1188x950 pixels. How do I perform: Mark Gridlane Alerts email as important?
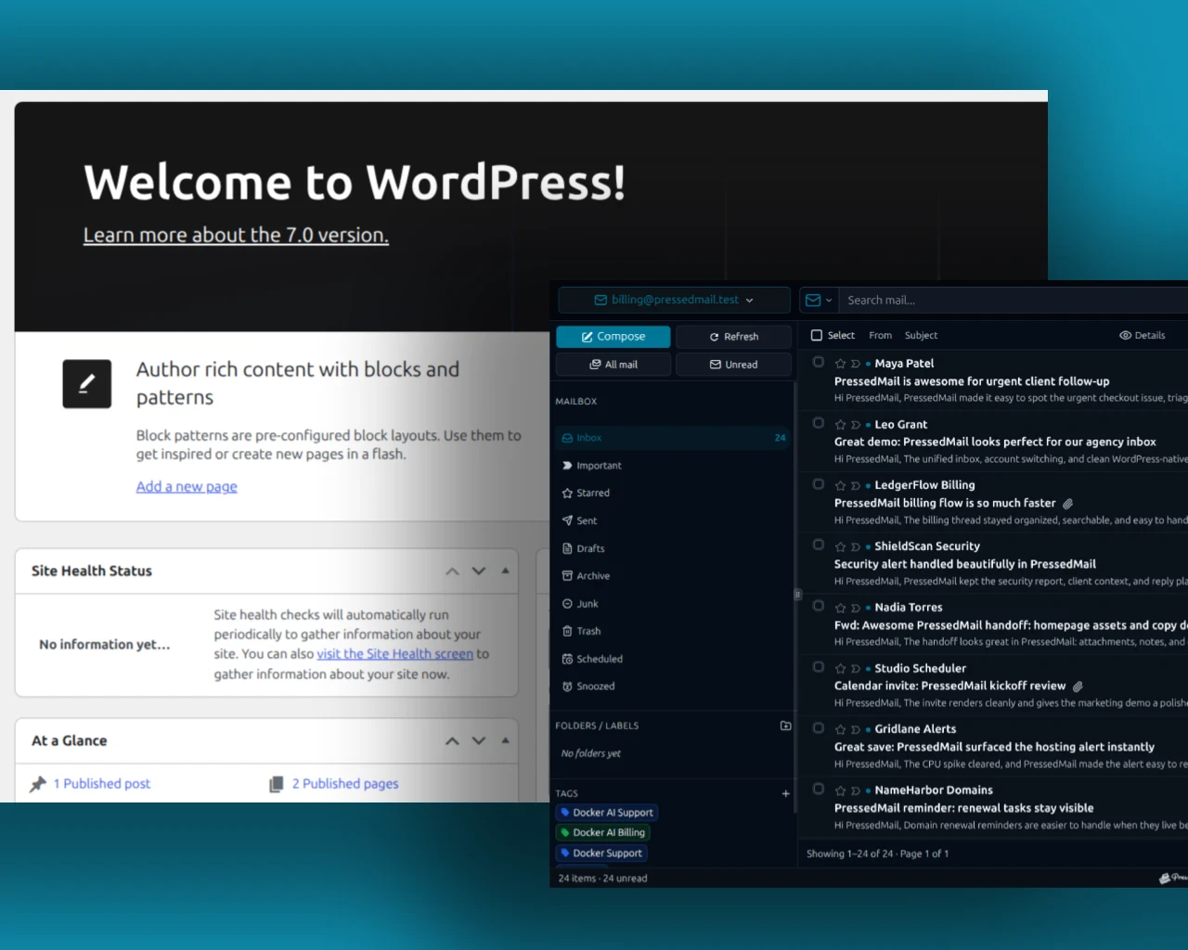pos(856,729)
